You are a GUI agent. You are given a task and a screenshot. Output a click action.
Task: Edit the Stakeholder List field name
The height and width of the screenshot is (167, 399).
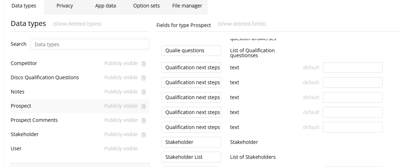pos(191,157)
